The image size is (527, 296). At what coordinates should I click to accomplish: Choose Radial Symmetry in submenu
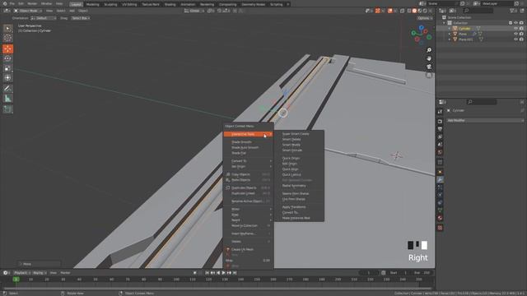(x=299, y=186)
